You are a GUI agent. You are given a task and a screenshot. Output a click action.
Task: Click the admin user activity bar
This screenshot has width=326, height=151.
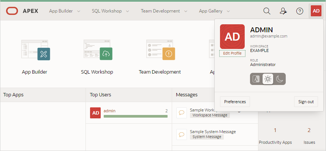click(x=136, y=116)
